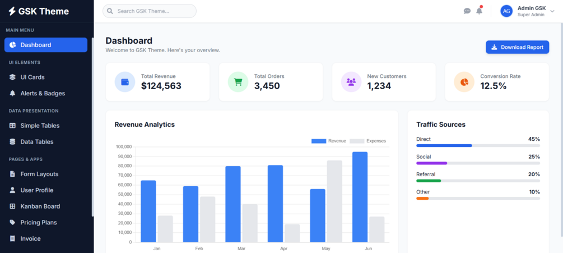Click the Direct traffic progress bar

click(478, 145)
